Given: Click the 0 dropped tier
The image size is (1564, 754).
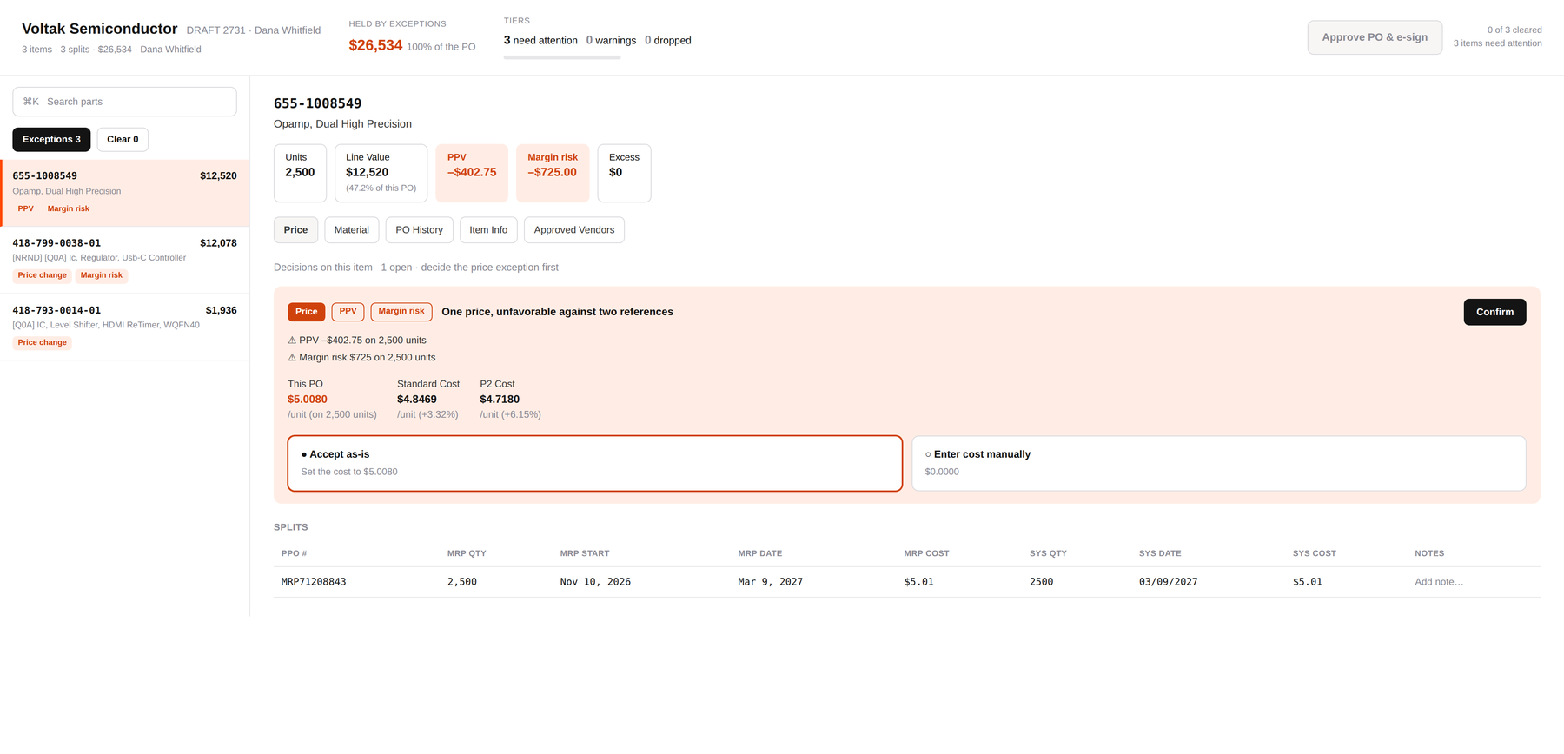Looking at the screenshot, I should tap(668, 40).
